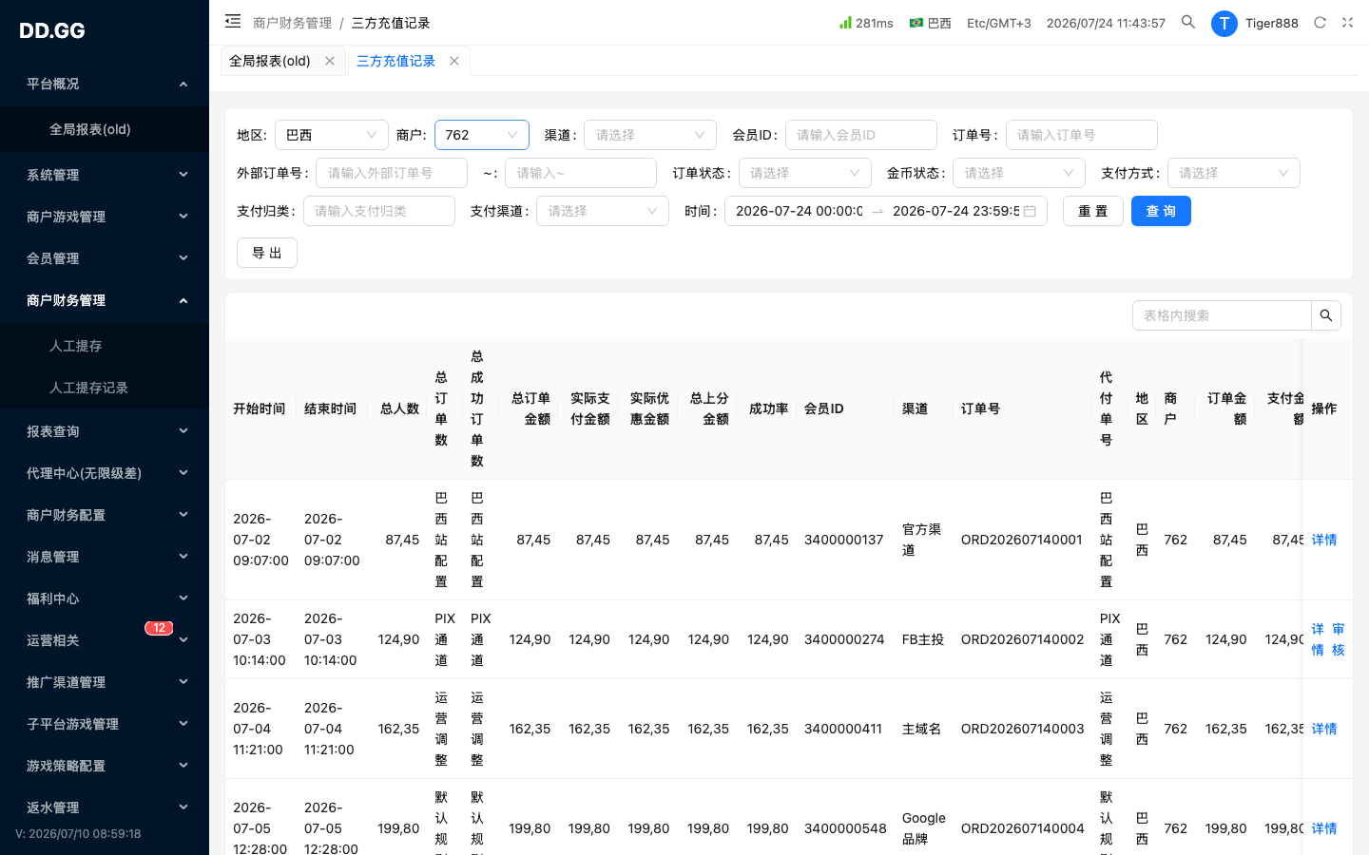
Task: Switch to the 全局报表(old) tab
Action: pos(270,61)
